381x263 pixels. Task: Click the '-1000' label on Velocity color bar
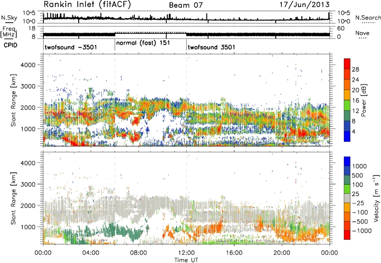point(362,231)
